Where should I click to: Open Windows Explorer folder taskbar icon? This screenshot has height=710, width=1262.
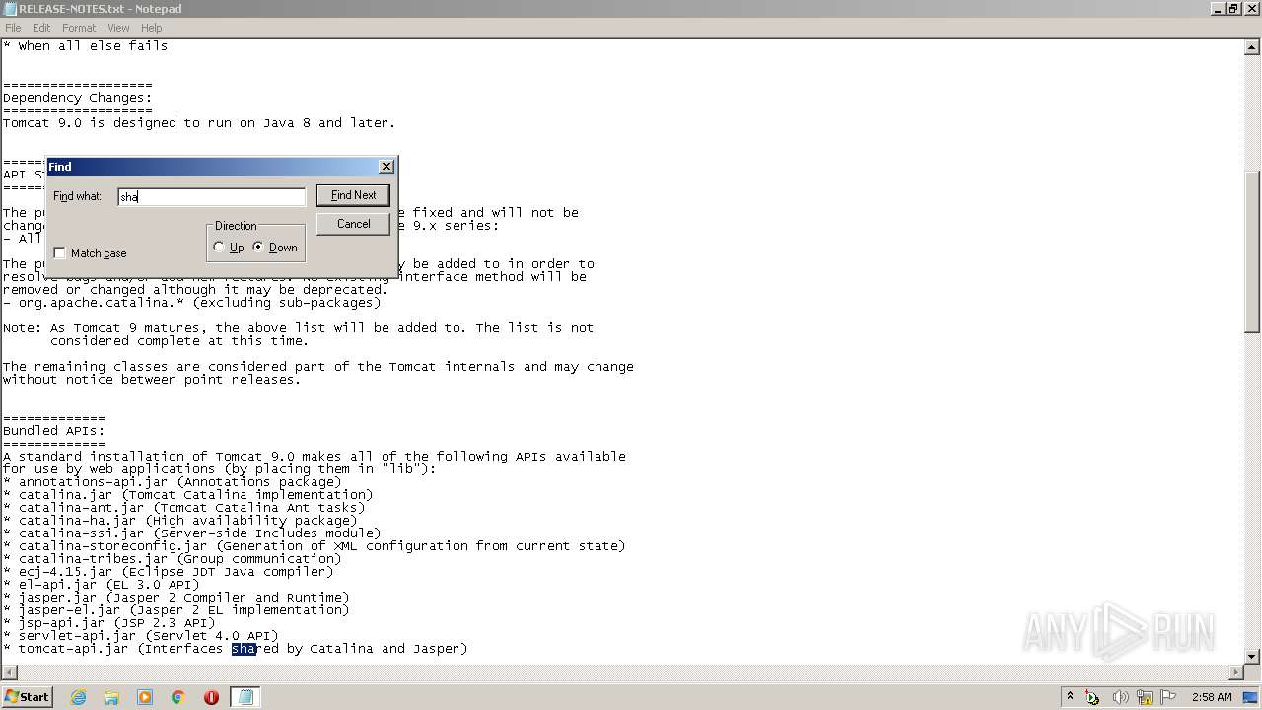click(111, 697)
